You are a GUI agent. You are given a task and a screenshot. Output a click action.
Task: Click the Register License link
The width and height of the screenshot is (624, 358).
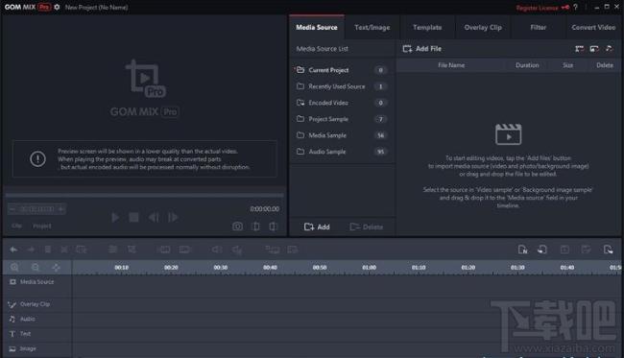[x=537, y=8]
